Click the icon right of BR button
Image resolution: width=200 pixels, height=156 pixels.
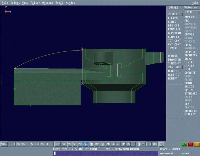coord(102,144)
